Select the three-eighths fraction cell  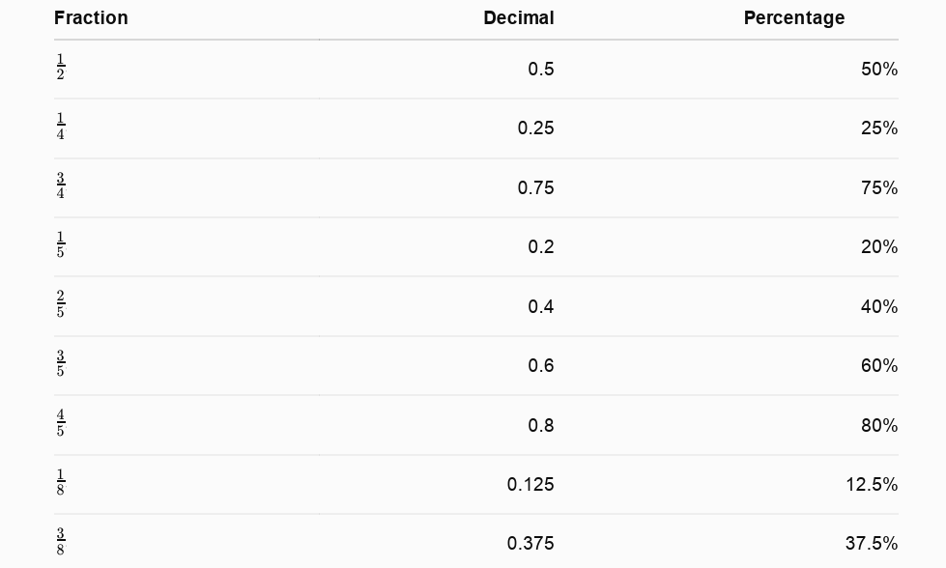pyautogui.click(x=60, y=542)
